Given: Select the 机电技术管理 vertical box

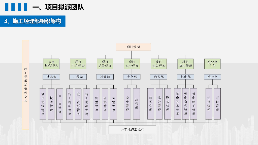Looking at the screenshot, I should (x=178, y=104).
